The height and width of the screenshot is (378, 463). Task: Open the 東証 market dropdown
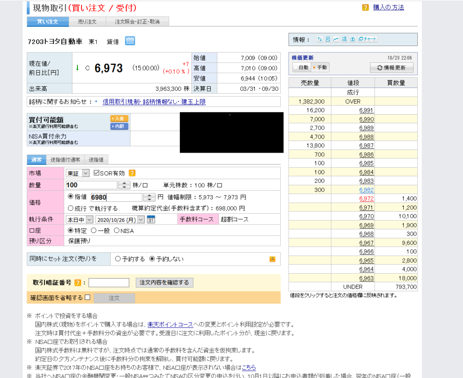[x=78, y=173]
